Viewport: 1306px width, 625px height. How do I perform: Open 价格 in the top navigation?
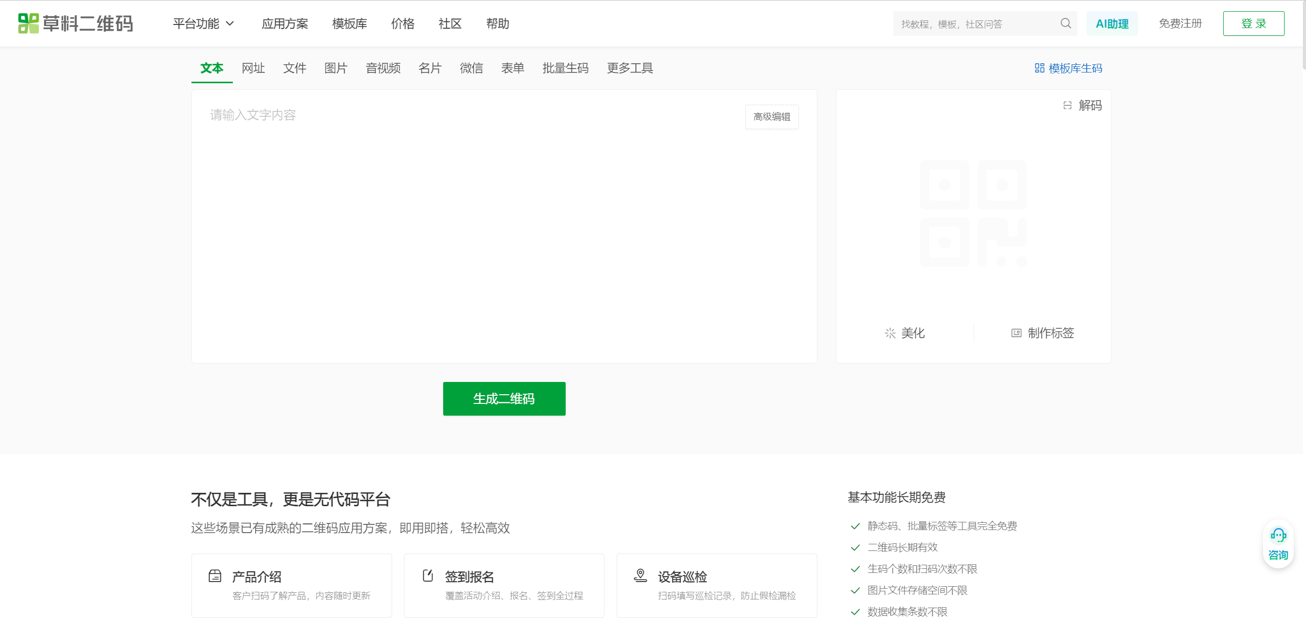(x=403, y=23)
